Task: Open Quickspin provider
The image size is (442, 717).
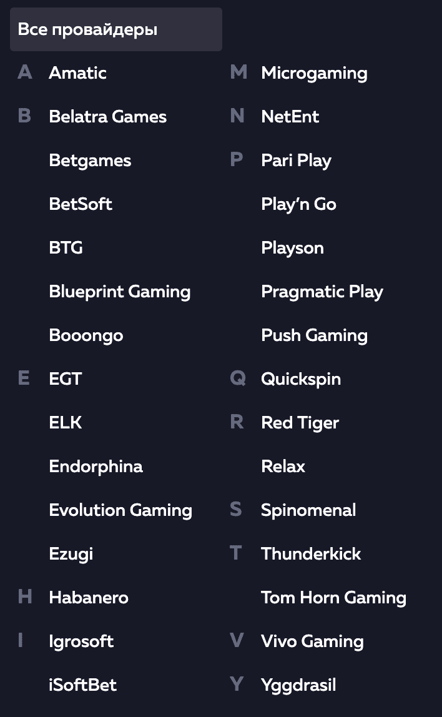Action: coord(300,379)
